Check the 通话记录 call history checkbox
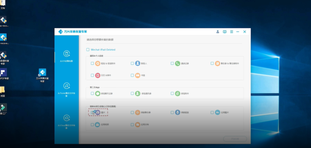The image size is (311, 148). coord(172,63)
